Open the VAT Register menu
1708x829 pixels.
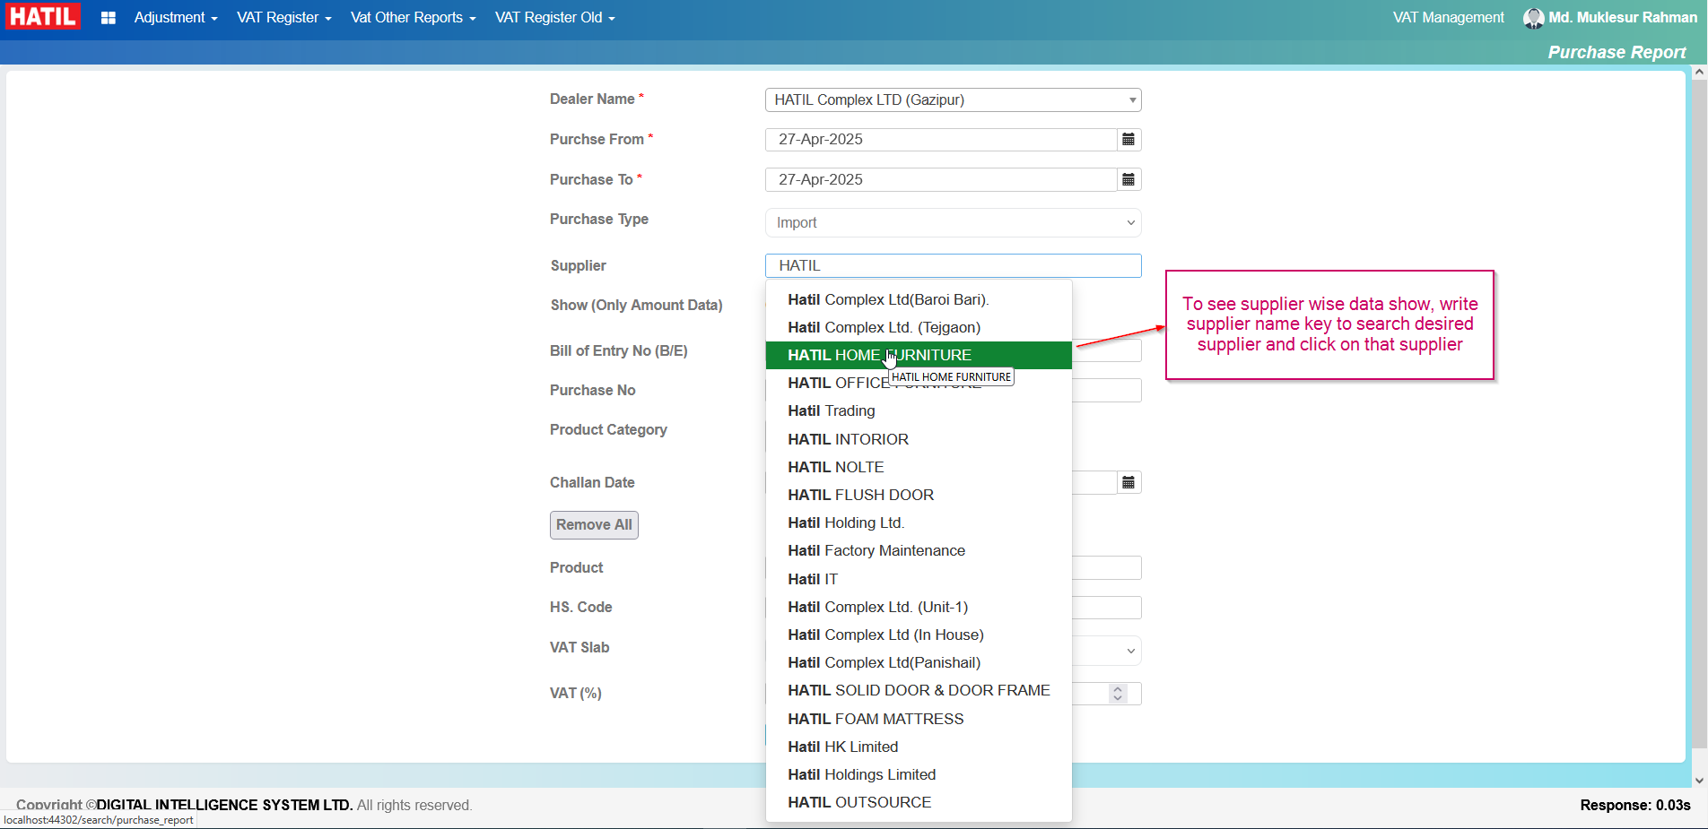[284, 18]
